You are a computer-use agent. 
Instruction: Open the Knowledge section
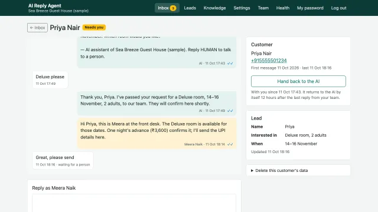(214, 8)
